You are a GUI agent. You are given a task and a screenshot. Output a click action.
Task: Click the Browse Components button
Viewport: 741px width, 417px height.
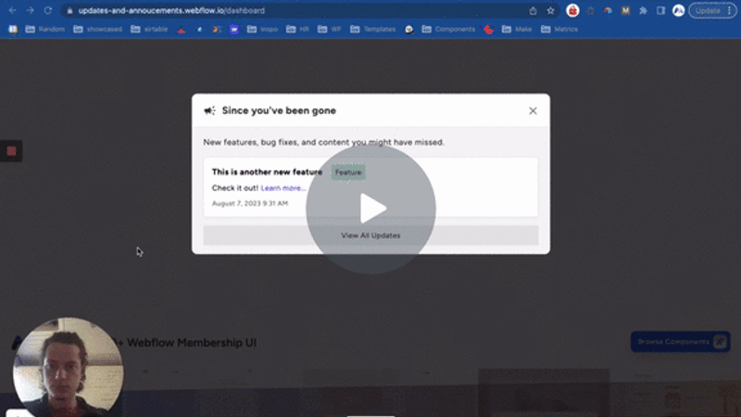[x=681, y=341]
